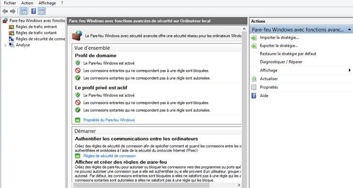Collapse the Actions section header arrow
The height and width of the screenshot is (188, 353).
349,29
